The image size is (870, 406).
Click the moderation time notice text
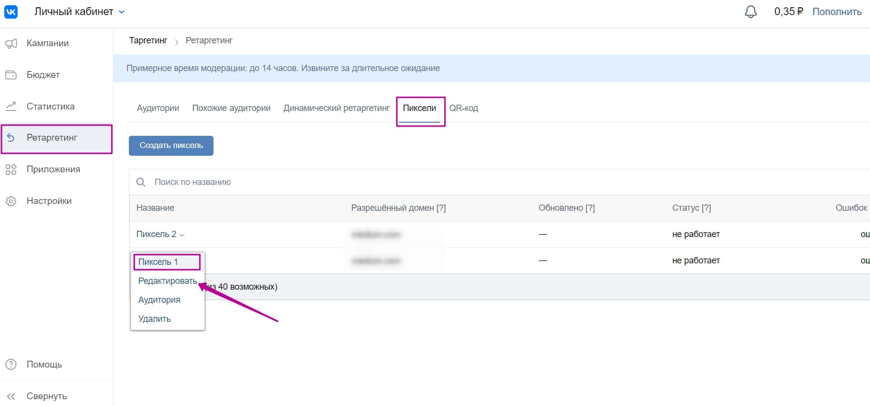tap(283, 68)
